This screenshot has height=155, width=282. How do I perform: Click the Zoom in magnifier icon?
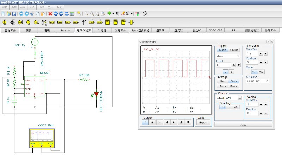pos(86,13)
